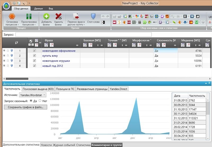
Task: Open the Yandex.Direct tab
Action: [x=118, y=89]
